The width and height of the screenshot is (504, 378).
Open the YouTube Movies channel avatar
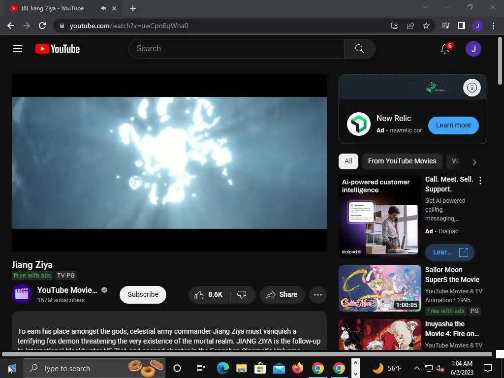[x=22, y=294]
